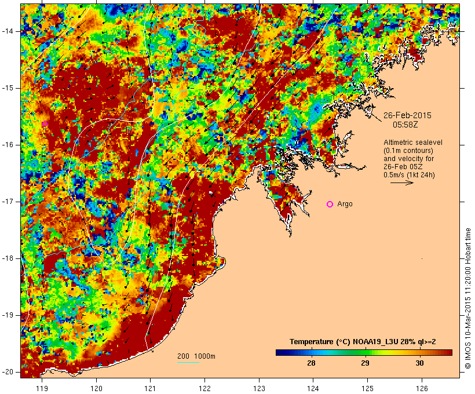Image resolution: width=475 pixels, height=394 pixels.
Task: Click the '26-Feb 05Z' text
Action: click(403, 167)
